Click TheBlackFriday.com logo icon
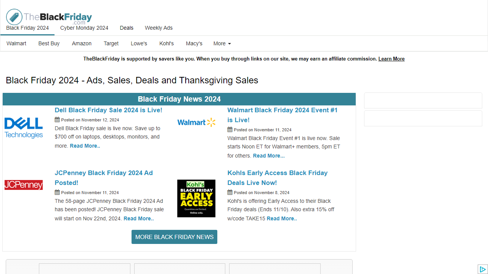This screenshot has height=274, width=488. click(x=14, y=16)
